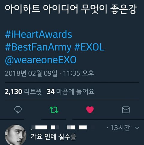Screen dimensions: 144x145
Task: Open the #EXOL hashtag
Action: pos(89,47)
